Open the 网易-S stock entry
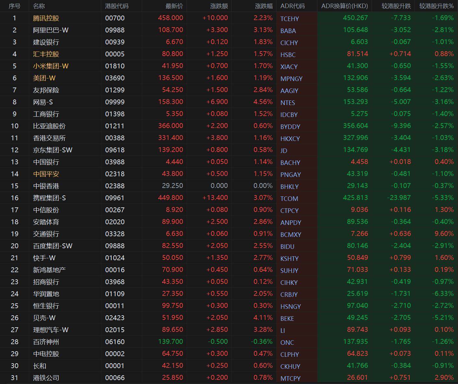Screen dimensions: 458x384 pyautogui.click(x=43, y=102)
